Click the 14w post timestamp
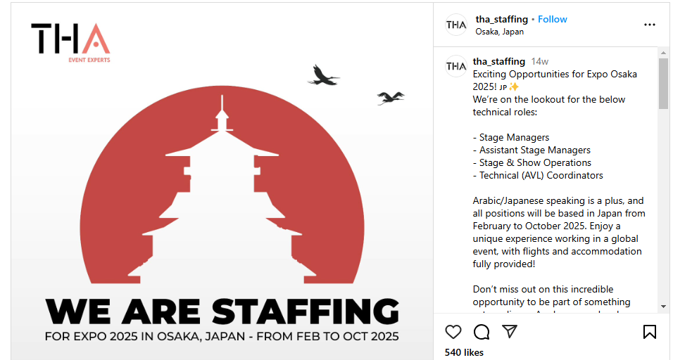This screenshot has height=360, width=673. (x=540, y=61)
